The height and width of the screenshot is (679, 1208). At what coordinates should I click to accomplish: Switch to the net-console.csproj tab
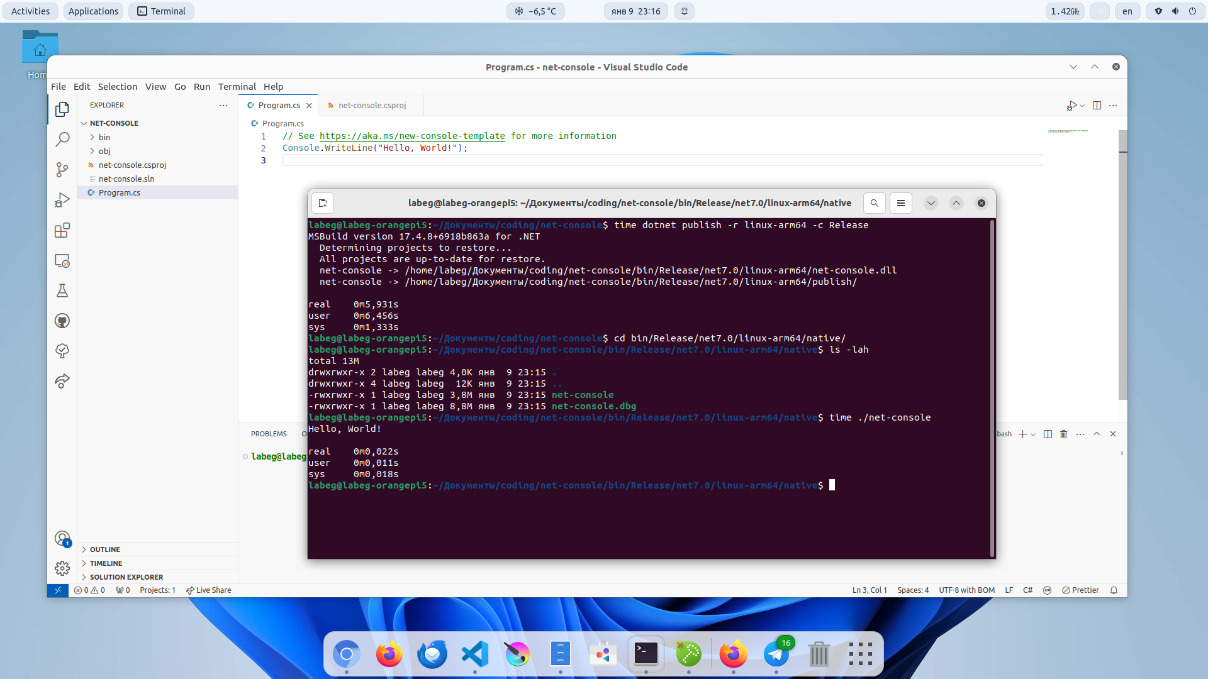pyautogui.click(x=371, y=105)
